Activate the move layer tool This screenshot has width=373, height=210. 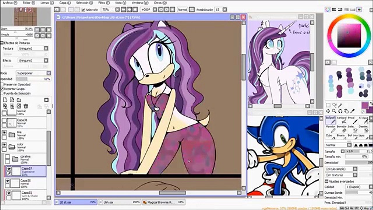(328, 111)
